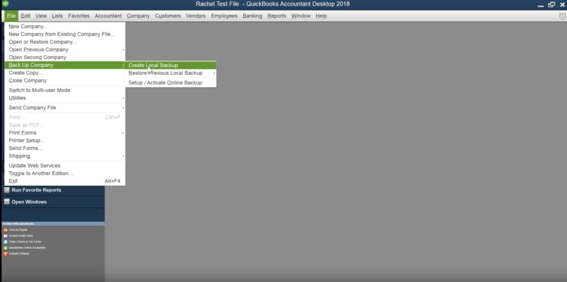
Task: Click Order Checks & Tax Forms link
Action: click(x=25, y=242)
